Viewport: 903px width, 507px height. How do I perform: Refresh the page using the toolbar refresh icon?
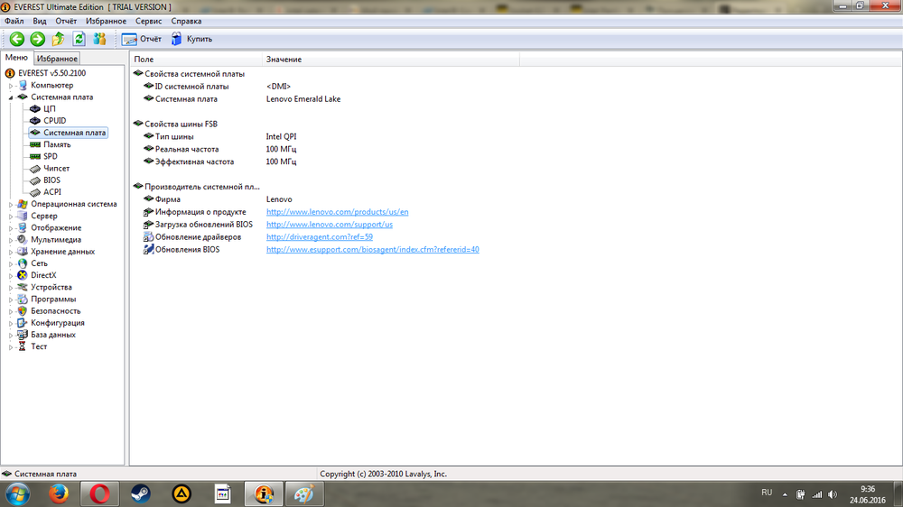(x=79, y=39)
